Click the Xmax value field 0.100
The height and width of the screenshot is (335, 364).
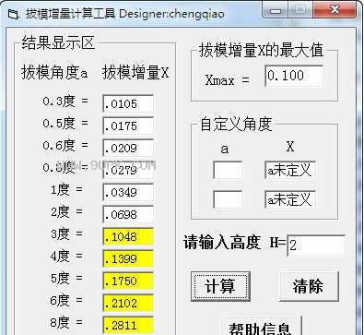coord(294,76)
